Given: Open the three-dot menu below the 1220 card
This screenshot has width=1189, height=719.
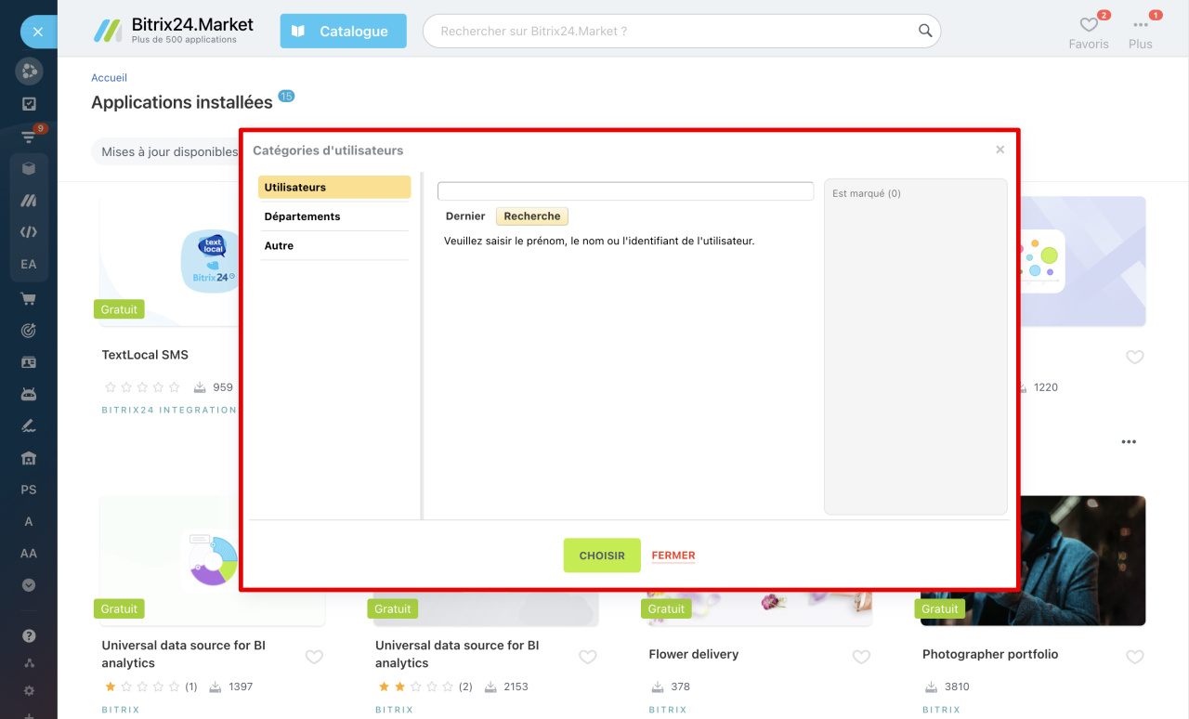Looking at the screenshot, I should (1129, 442).
